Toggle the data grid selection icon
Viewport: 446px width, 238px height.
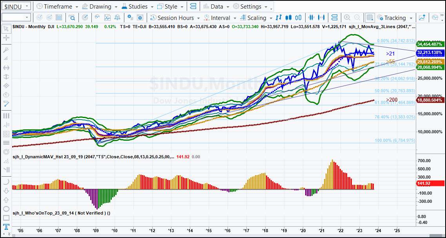coord(370,18)
